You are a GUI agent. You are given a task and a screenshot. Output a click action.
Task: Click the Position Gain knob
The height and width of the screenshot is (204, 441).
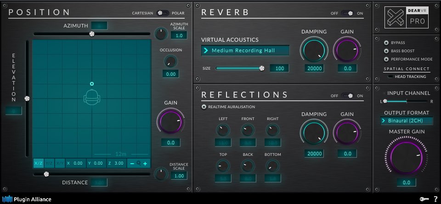[x=170, y=121]
